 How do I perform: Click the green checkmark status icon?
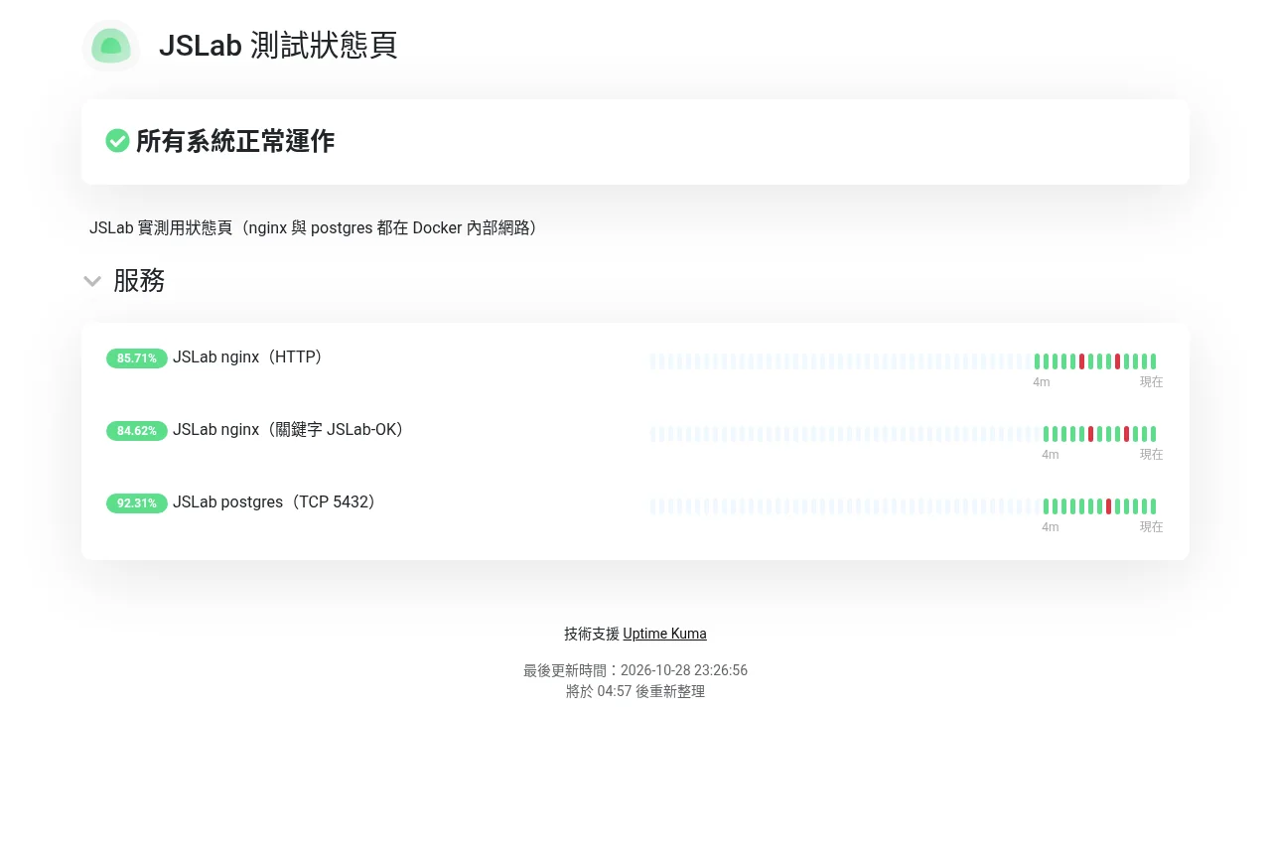tap(117, 141)
